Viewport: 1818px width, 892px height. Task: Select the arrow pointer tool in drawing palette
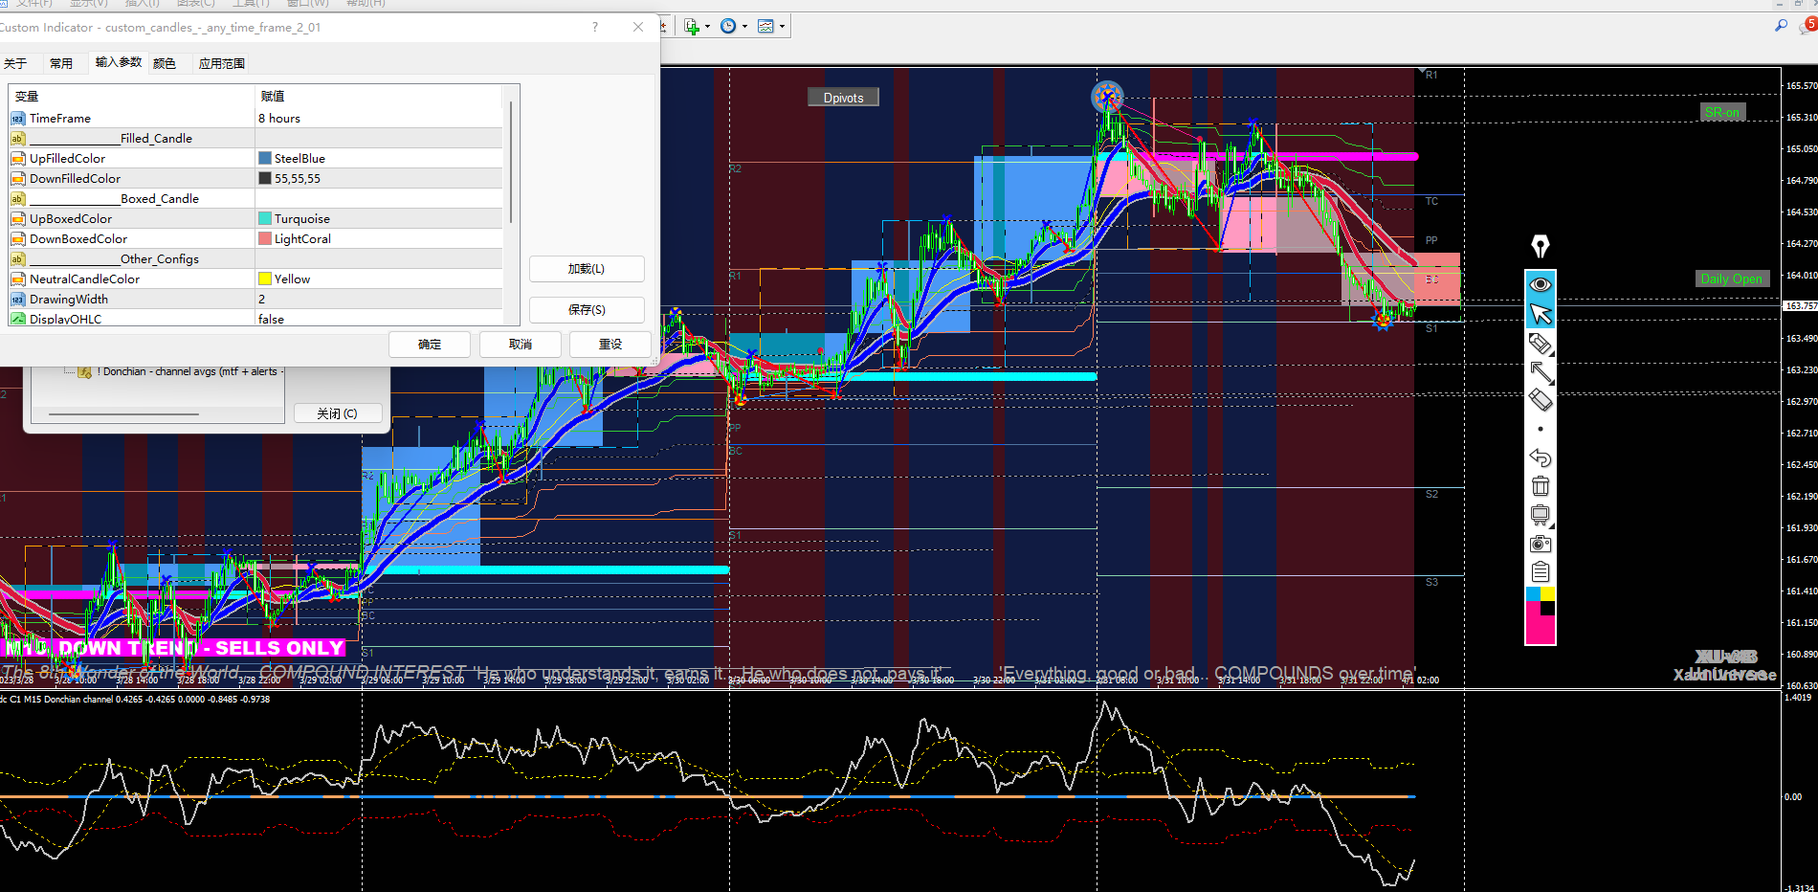(x=1540, y=314)
